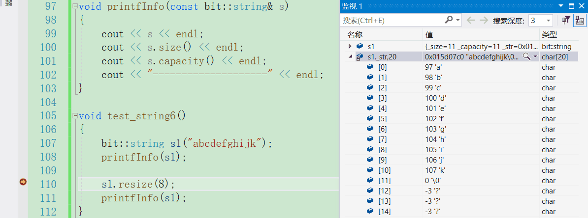Click the cube icon for element [1]

(370, 78)
